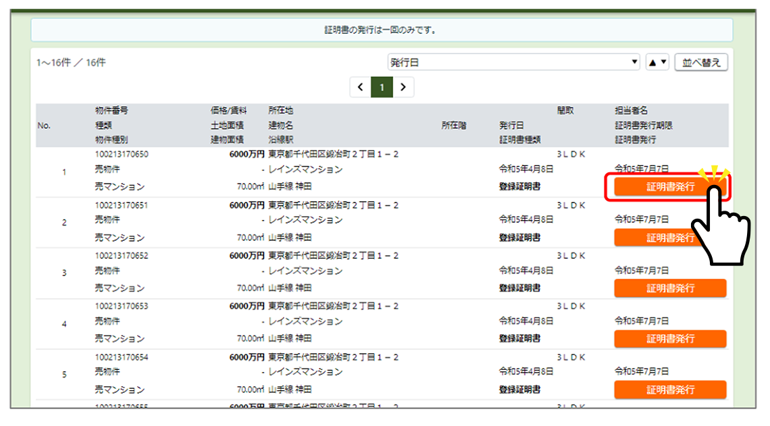The image size is (770, 426).
Task: Click property number 100213170651
Action: 122,205
